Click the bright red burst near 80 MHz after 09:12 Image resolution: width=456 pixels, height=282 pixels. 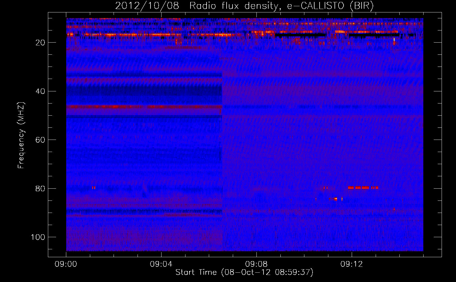click(x=363, y=188)
